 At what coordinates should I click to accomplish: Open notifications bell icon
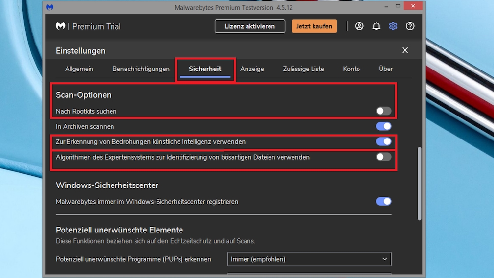coord(376,26)
